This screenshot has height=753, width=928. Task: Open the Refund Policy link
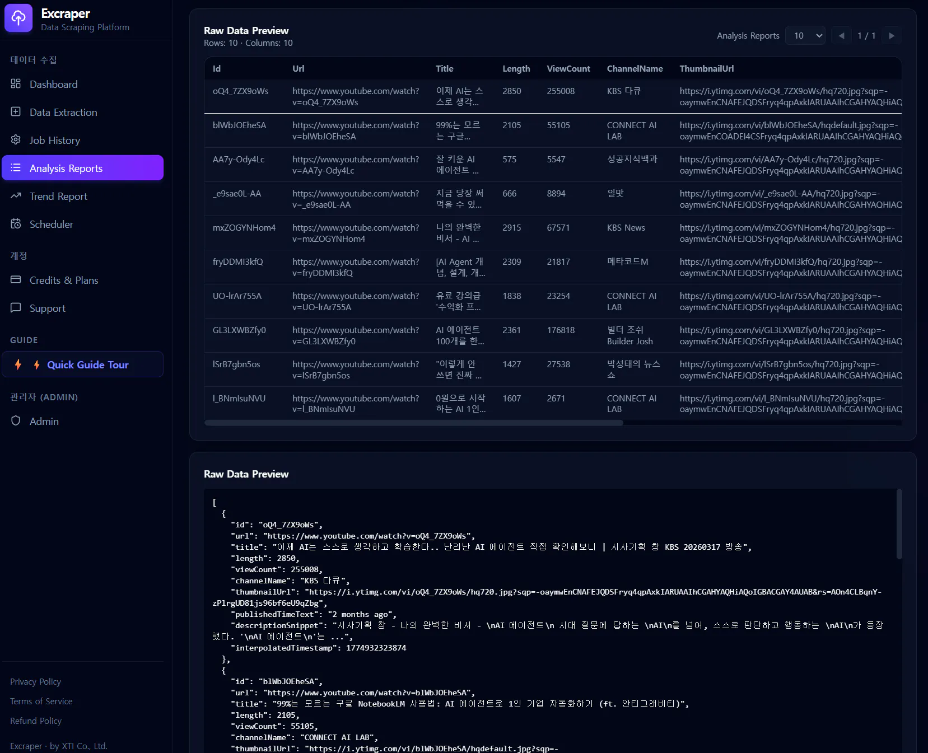click(36, 721)
